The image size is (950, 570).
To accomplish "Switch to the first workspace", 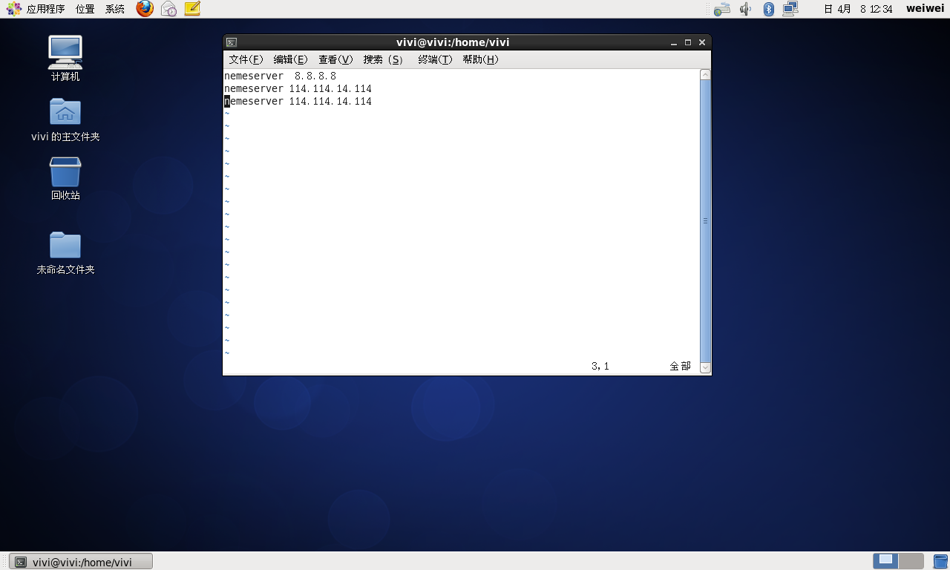I will pos(885,561).
